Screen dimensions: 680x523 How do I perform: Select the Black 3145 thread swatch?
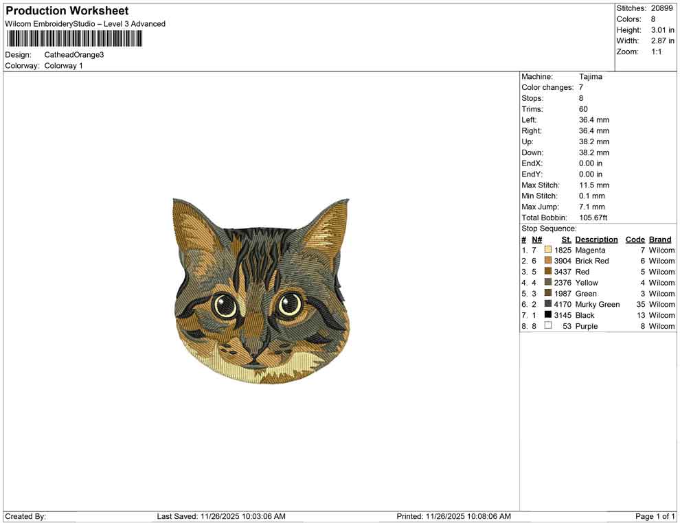(547, 315)
